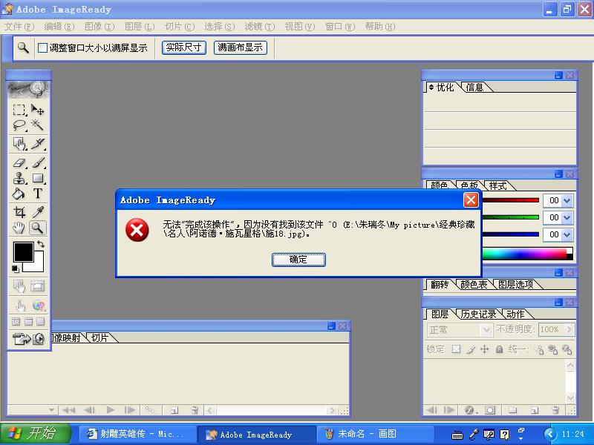The width and height of the screenshot is (594, 445).
Task: Select the Rectangle shape tool
Action: pos(38,178)
